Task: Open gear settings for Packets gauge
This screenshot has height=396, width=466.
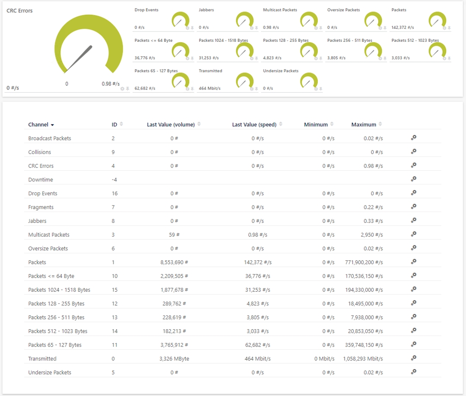Action: 444,28
